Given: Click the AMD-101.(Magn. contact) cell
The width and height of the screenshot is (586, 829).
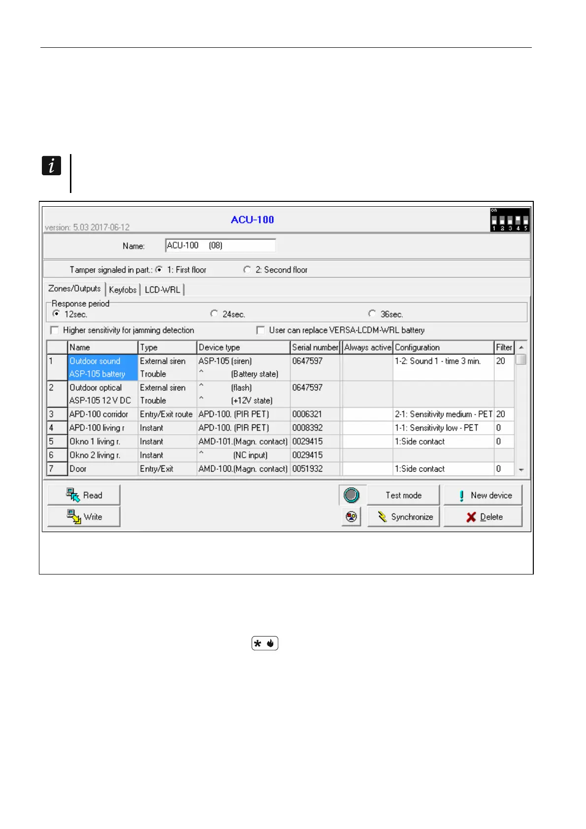Looking at the screenshot, I should [x=243, y=442].
